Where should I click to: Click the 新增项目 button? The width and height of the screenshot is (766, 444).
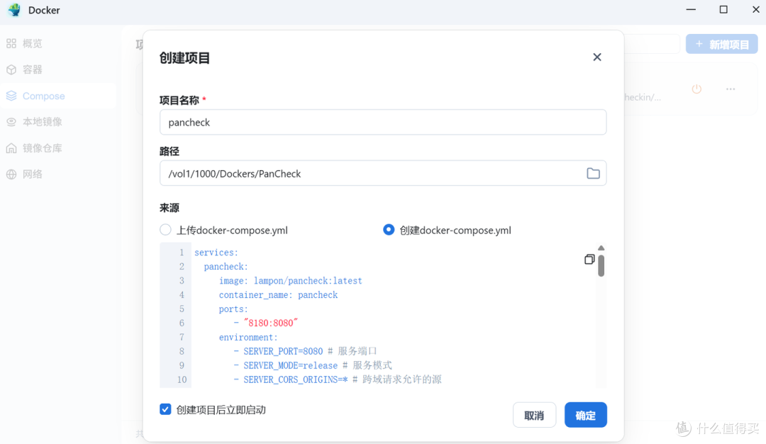coord(721,45)
